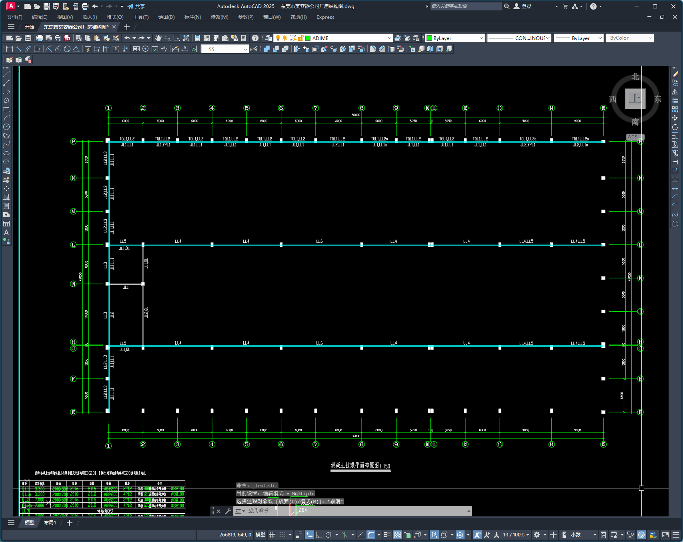Select the Angular dimension tool
This screenshot has width=683, height=542.
(76, 49)
